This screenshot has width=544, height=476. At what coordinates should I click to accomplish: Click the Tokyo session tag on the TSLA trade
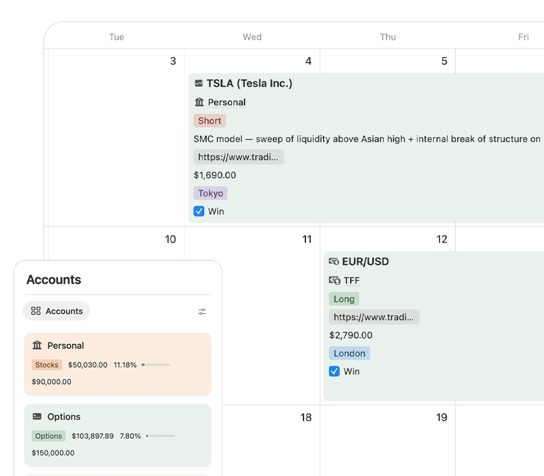coord(210,193)
